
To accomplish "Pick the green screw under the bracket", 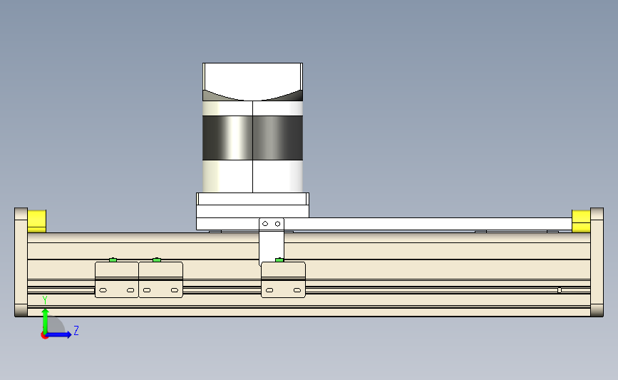I will pyautogui.click(x=279, y=260).
